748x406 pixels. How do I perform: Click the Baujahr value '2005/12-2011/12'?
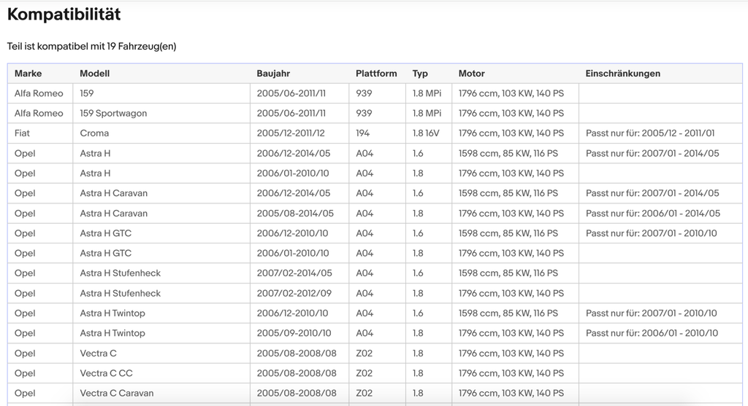click(x=291, y=133)
